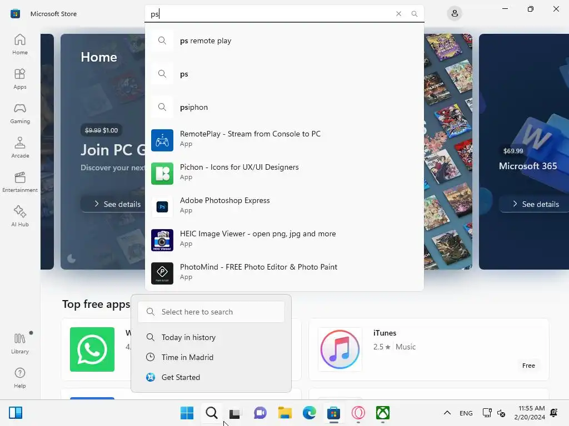Click the Free button for iTunes
The image size is (569, 426).
pos(528,366)
